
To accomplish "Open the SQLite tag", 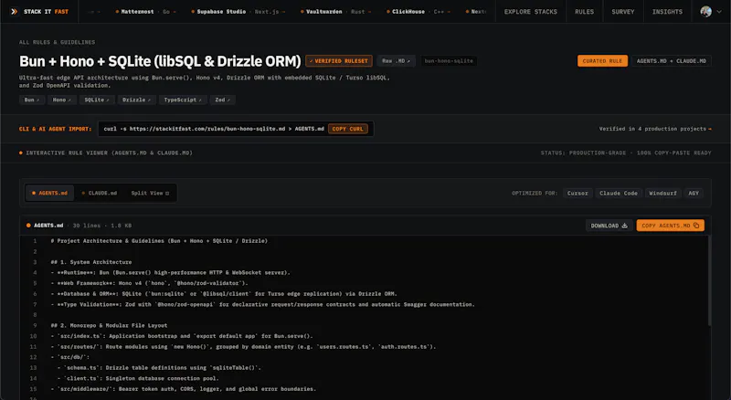I will pos(97,100).
